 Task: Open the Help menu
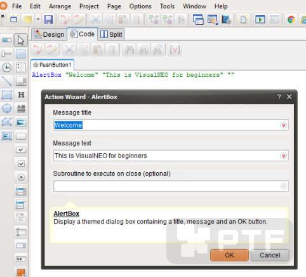coord(221,6)
